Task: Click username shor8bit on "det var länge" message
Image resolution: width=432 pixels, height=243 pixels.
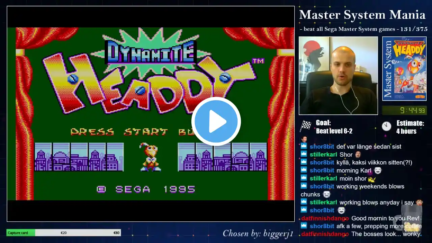Action: click(321, 146)
